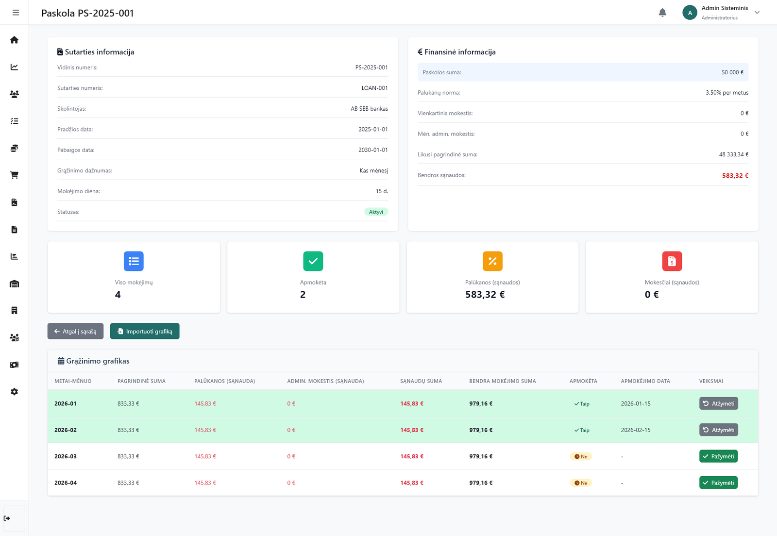This screenshot has width=777, height=536.
Task: Open the home page from sidebar
Action: coord(14,40)
